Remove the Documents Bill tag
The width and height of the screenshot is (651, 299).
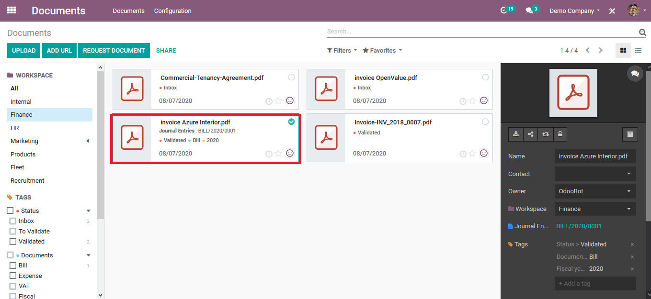(632, 257)
